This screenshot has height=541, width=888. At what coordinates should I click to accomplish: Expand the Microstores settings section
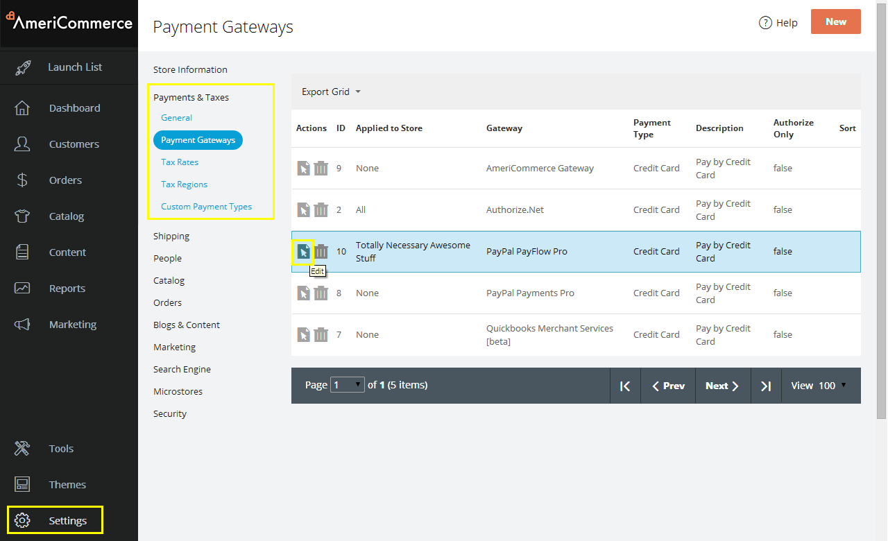[178, 391]
